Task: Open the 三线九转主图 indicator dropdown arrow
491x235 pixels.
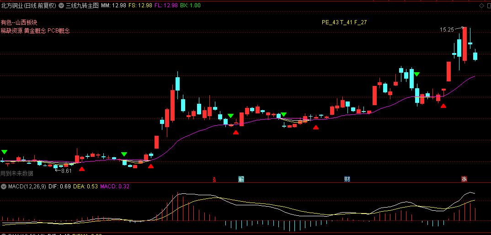Action: tap(61, 5)
